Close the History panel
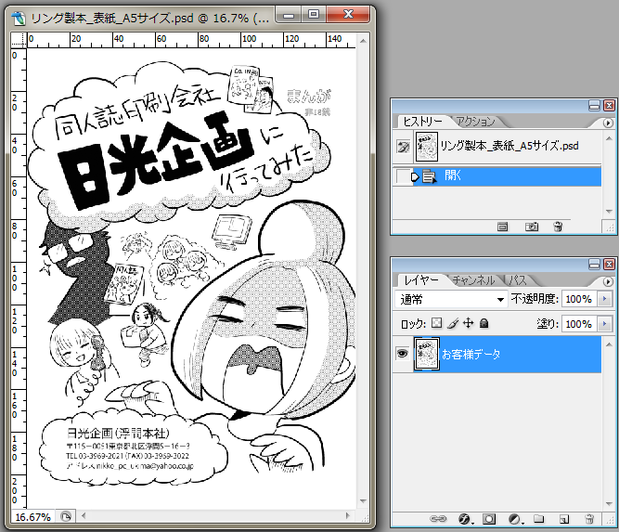Screen dimensions: 619x532 [609, 106]
